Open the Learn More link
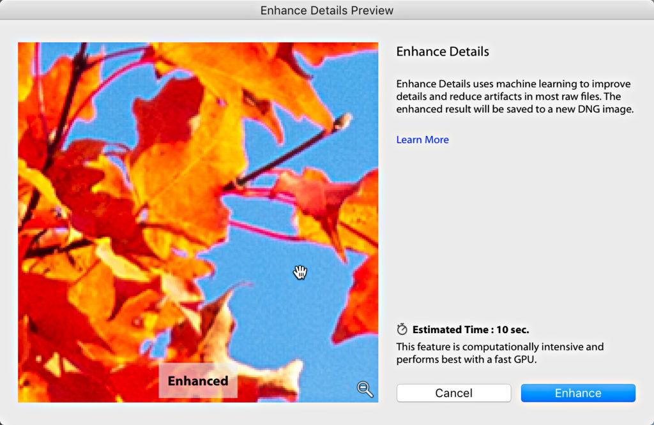Screen dimensions: 654x425 [423, 140]
